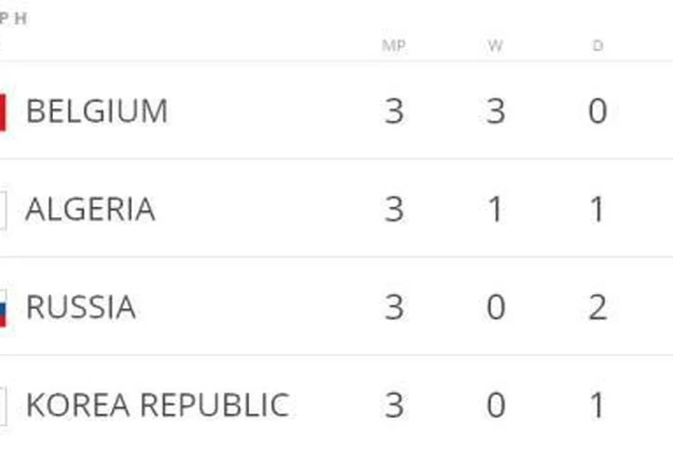Select the RUSSIA team name
This screenshot has width=673, height=449.
pyautogui.click(x=81, y=308)
